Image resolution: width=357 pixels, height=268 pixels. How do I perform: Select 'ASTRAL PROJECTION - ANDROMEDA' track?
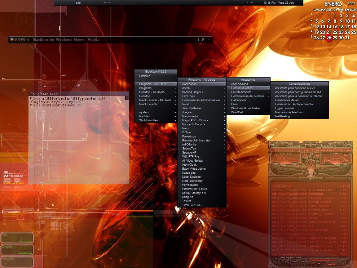click(x=309, y=206)
